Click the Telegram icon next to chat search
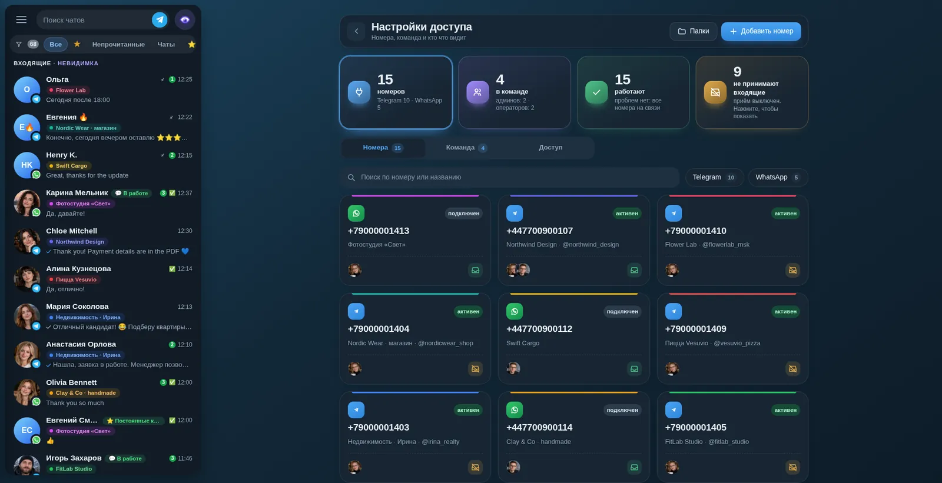Viewport: 942px width, 483px height. [160, 19]
